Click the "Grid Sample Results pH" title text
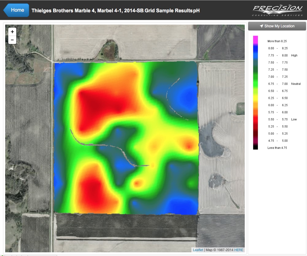 pos(172,10)
